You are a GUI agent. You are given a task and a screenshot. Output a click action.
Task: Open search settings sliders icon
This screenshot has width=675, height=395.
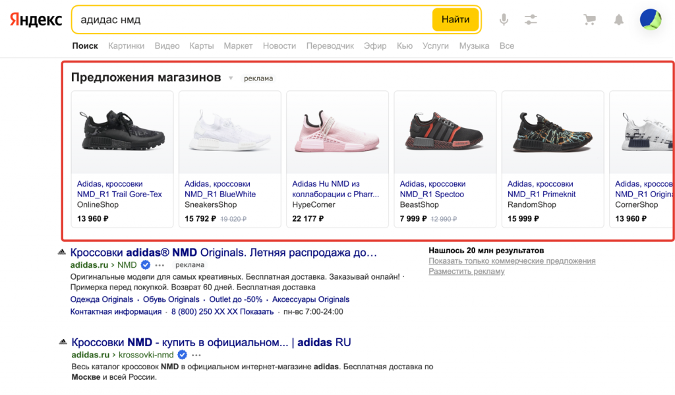pyautogui.click(x=531, y=20)
